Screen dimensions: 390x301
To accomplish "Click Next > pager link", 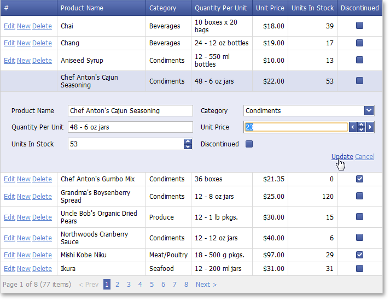I will pos(206,284).
